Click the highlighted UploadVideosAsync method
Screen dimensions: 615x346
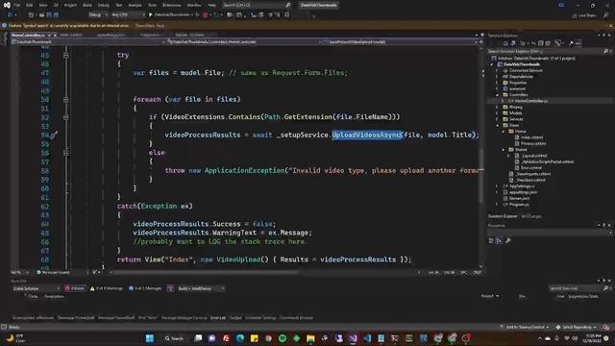[367, 135]
